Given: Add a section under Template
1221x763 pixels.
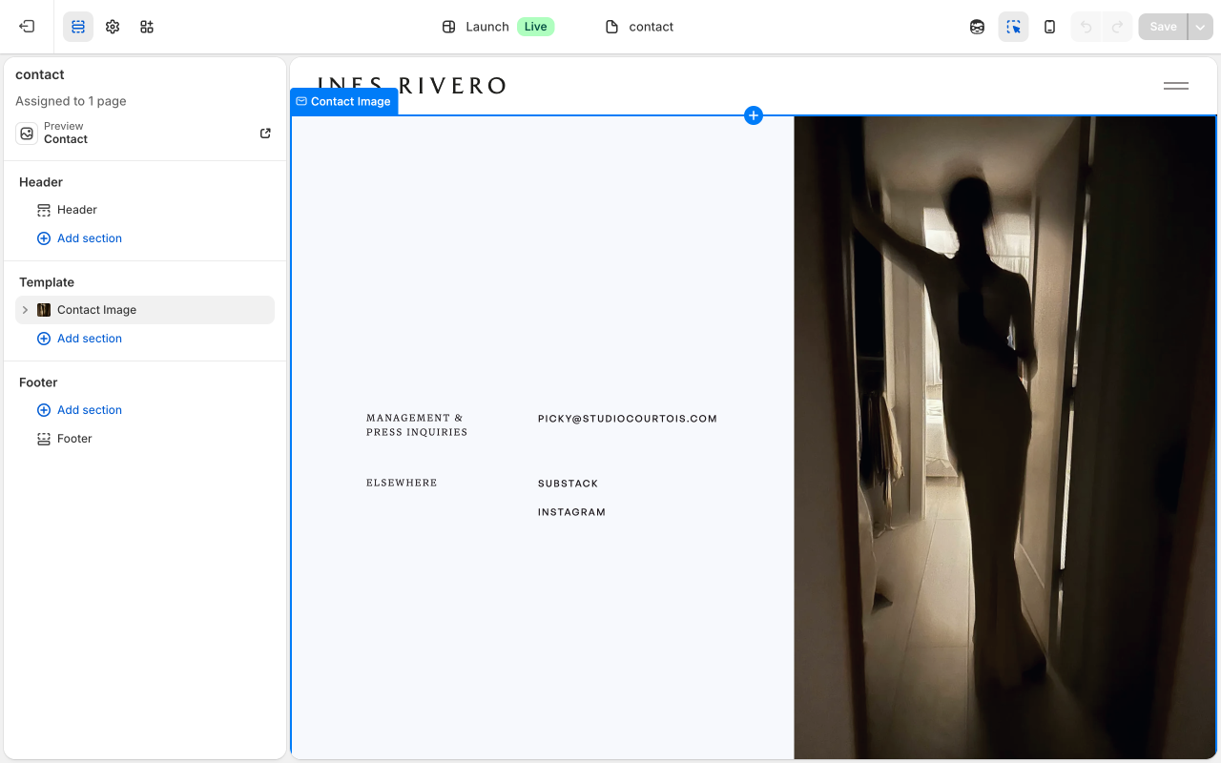Looking at the screenshot, I should (80, 338).
